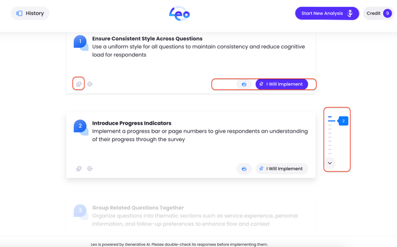Click the number 1 suggestion badge

pos(81,42)
